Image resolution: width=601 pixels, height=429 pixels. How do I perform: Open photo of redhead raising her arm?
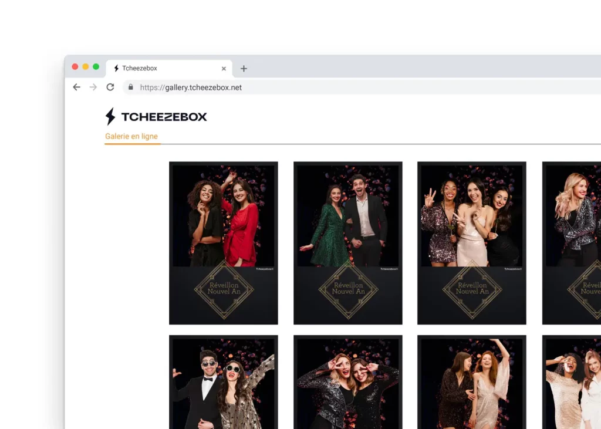pos(471,381)
